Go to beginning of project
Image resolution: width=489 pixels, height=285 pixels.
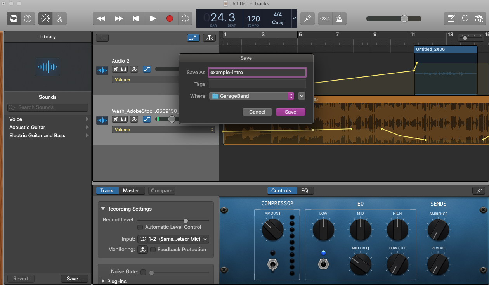135,19
